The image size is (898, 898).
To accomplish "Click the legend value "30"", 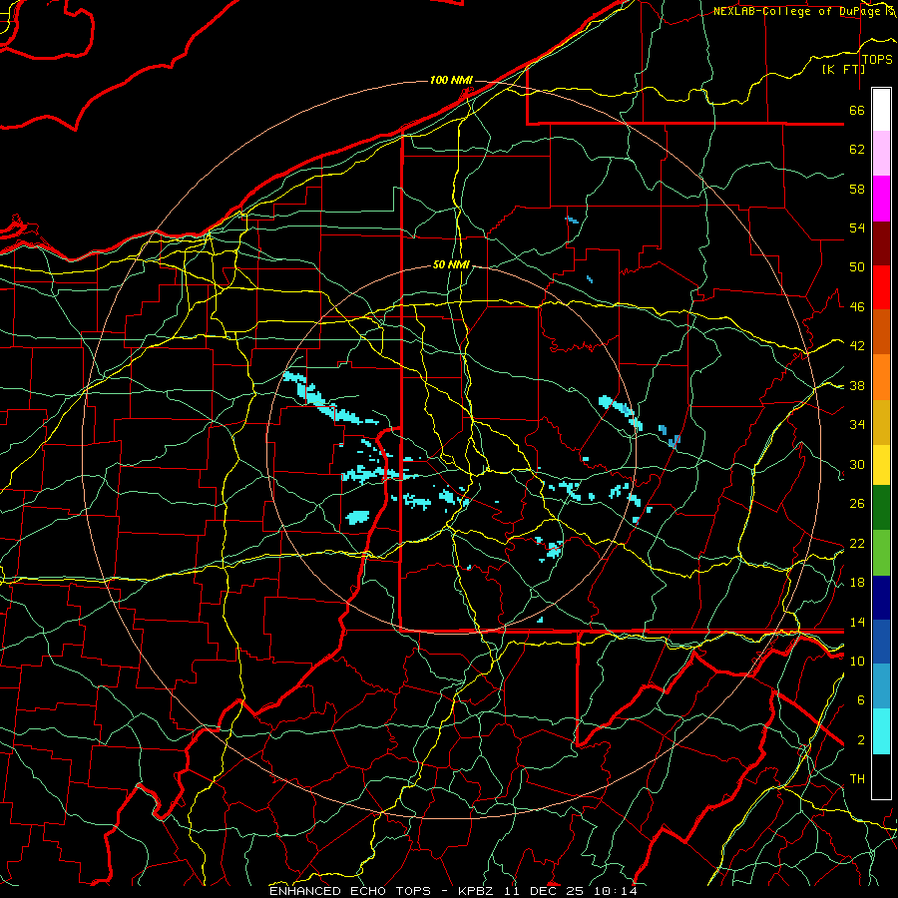I will coord(857,464).
